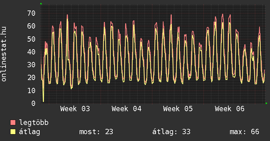
Task: Click the green arrow atop the y-axis
Action: 41,4
